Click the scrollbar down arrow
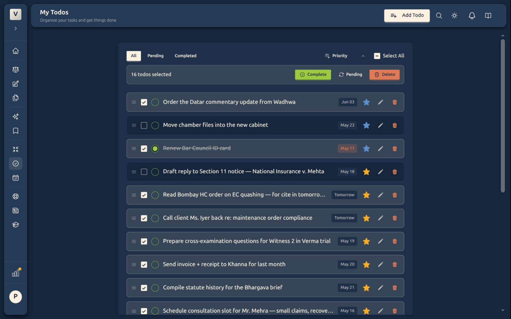511x319 pixels. (503, 310)
